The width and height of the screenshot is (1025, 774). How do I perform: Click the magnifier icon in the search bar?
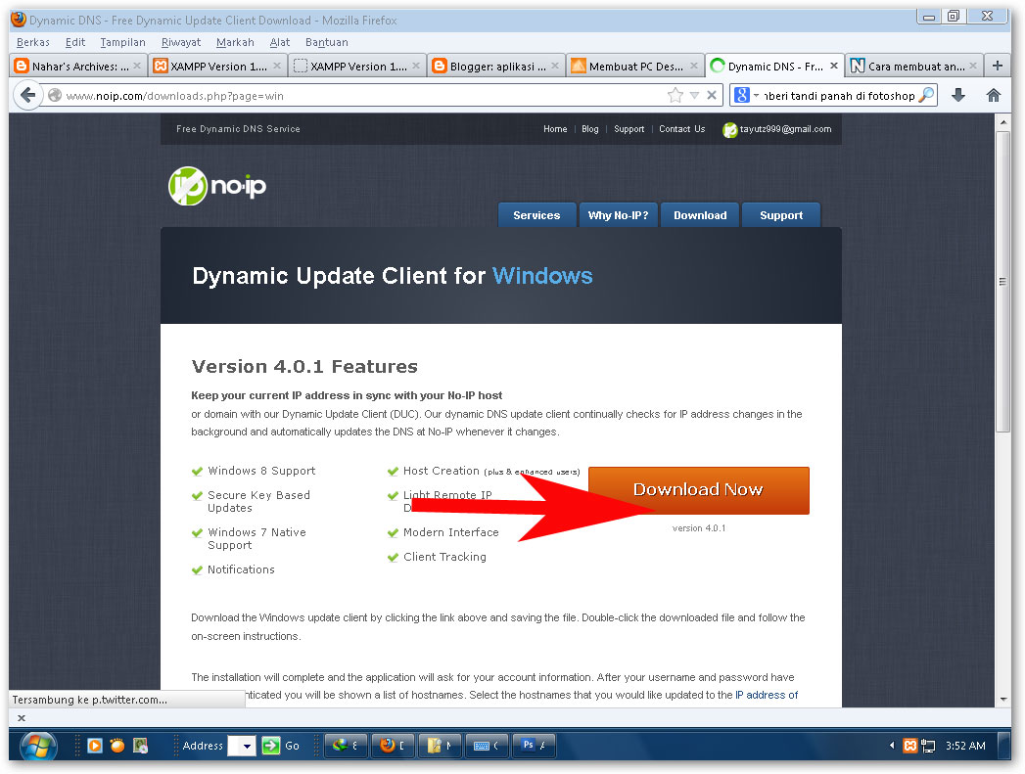[922, 95]
